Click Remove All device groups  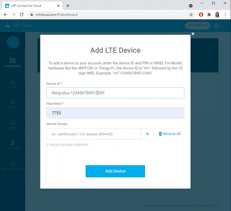(x=169, y=134)
